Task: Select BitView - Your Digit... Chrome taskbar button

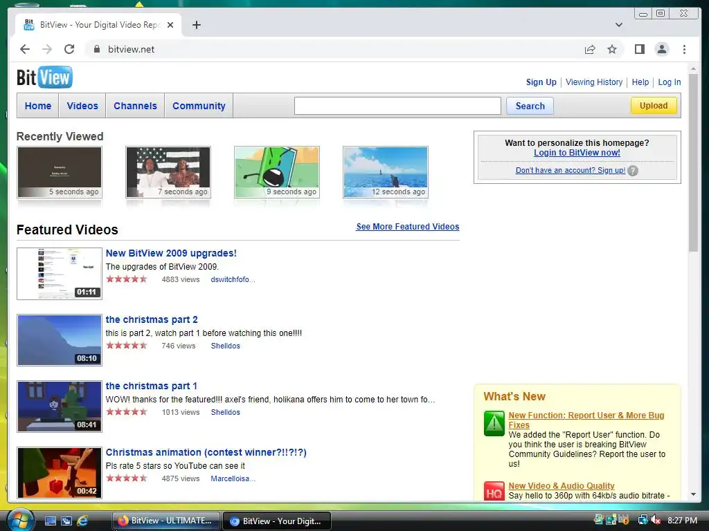Action: (277, 521)
